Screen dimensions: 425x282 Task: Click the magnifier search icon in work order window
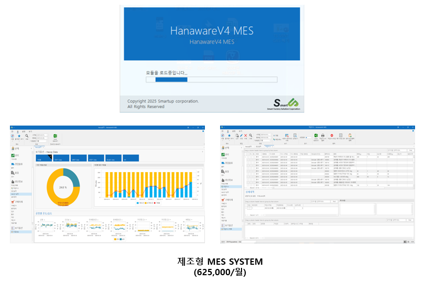251,136
